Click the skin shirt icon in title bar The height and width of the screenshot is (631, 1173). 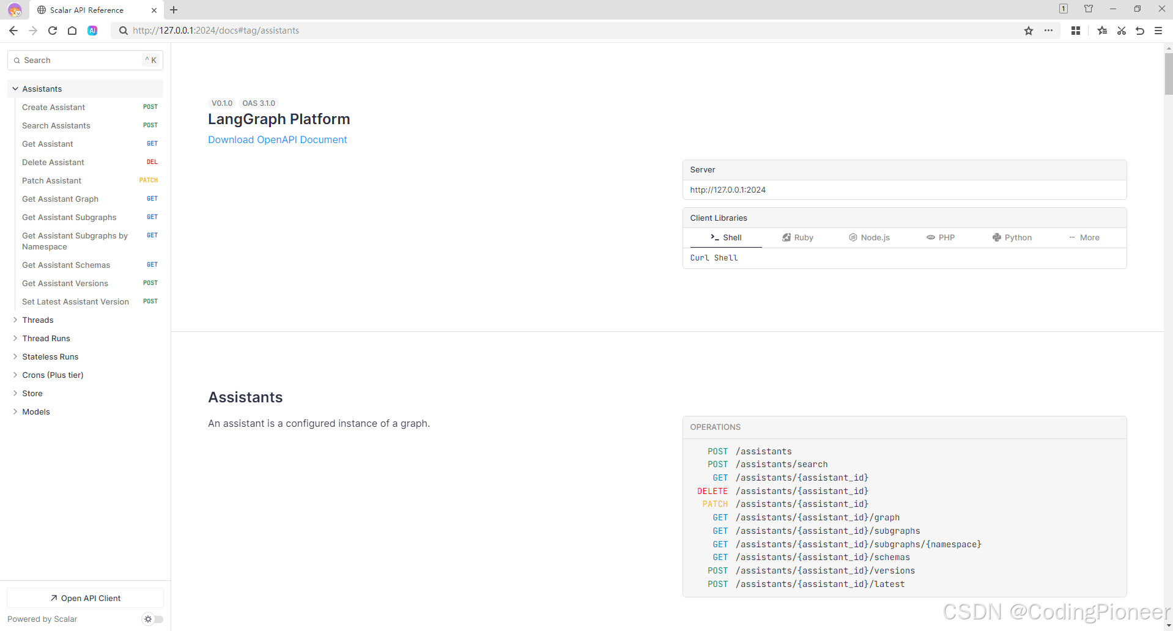[1089, 9]
